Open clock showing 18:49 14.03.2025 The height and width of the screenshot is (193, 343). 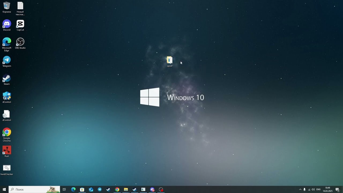point(327,190)
